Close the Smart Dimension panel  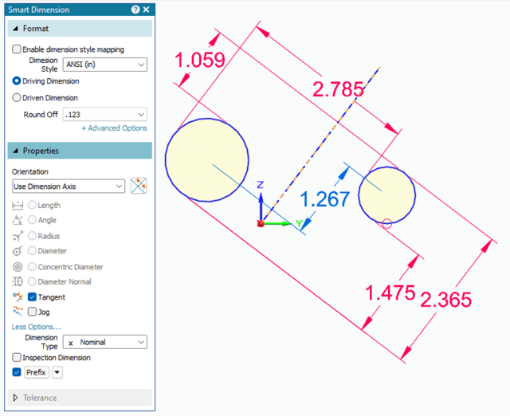(x=147, y=10)
